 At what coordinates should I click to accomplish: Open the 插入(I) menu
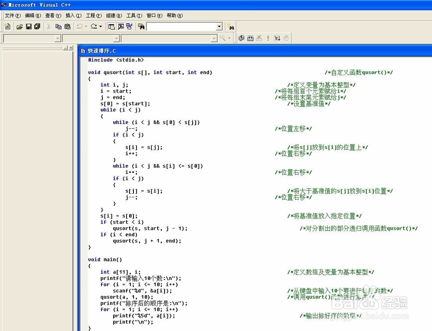(x=73, y=16)
